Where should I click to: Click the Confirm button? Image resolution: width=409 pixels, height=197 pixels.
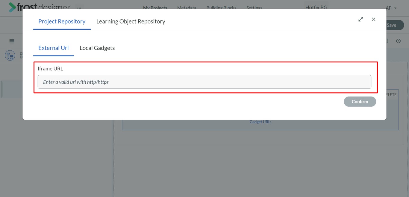(360, 102)
